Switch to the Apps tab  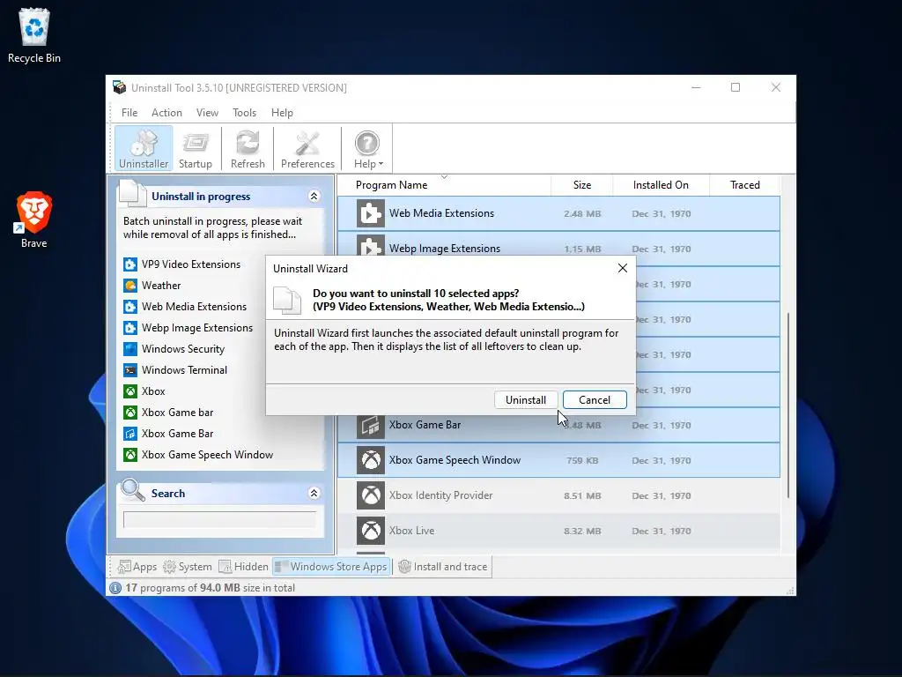(x=137, y=567)
